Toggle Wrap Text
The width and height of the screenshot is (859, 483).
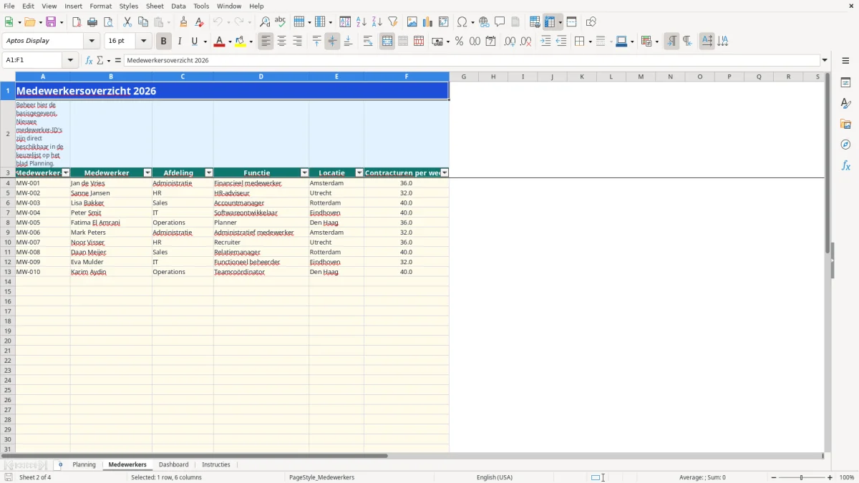point(368,42)
